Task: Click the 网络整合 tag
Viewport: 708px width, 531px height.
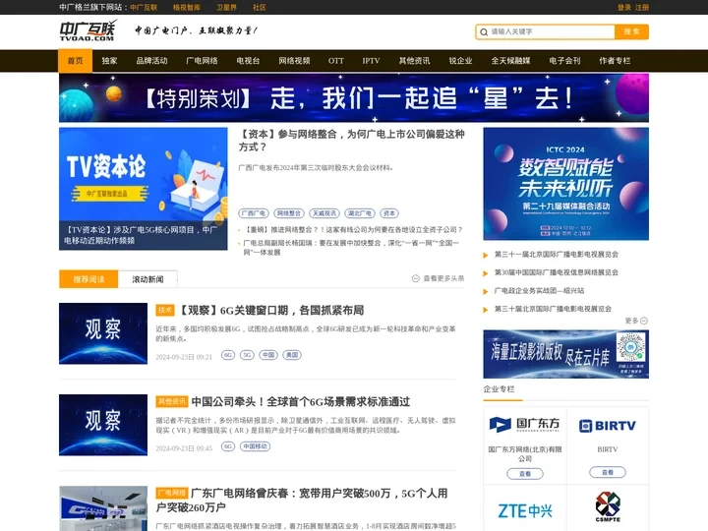Action: 289,213
